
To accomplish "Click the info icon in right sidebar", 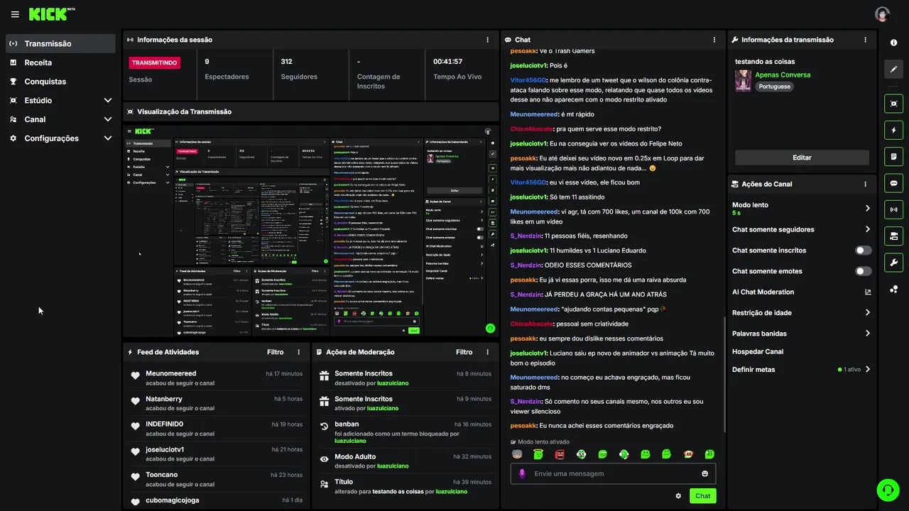I will pyautogui.click(x=893, y=43).
